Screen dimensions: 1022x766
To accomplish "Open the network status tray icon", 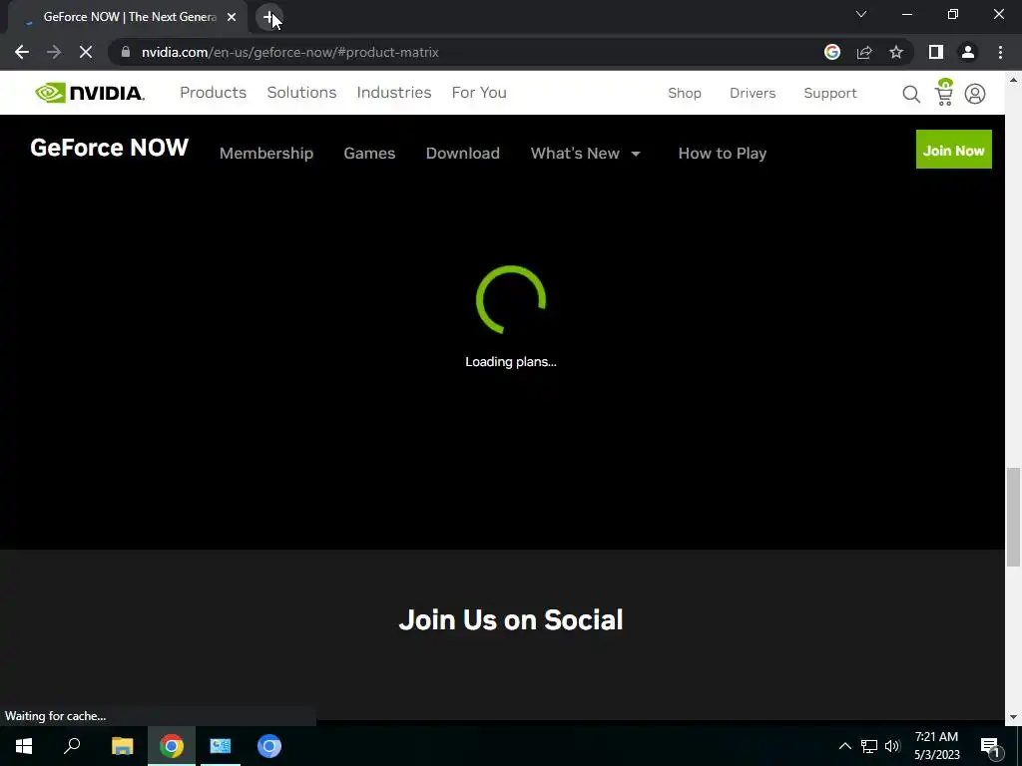I will (869, 746).
